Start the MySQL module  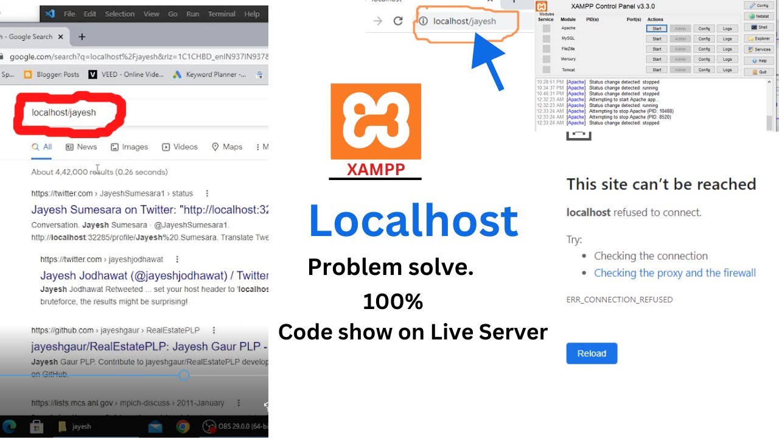(x=657, y=39)
